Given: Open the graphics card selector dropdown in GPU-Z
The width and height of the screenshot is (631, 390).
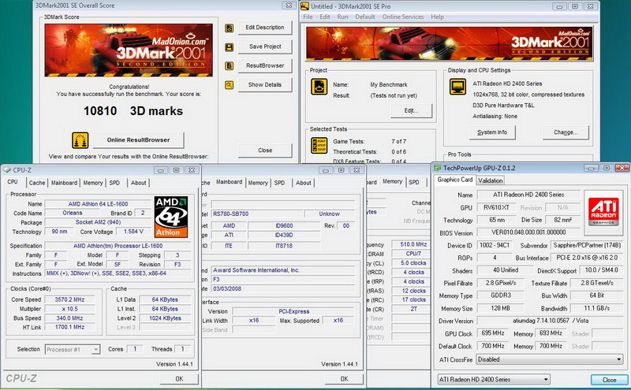Looking at the screenshot, I should pyautogui.click(x=494, y=379).
